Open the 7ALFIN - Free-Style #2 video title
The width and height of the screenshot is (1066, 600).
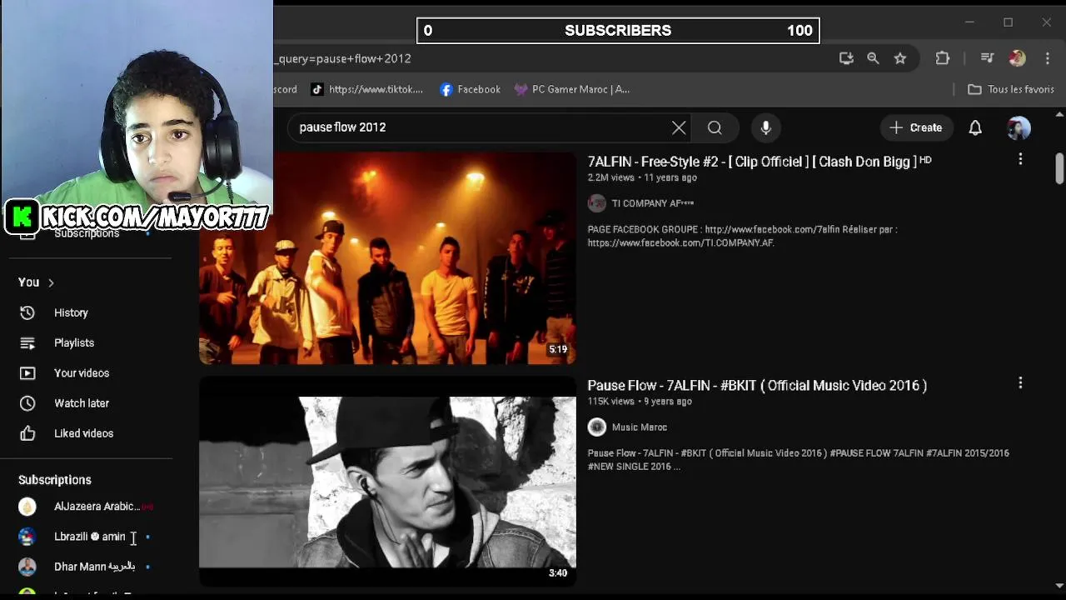point(760,162)
